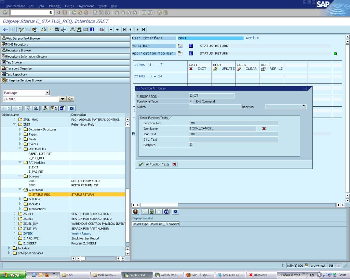The height and width of the screenshot is (279, 350).
Task: Select the Z_PAI_RET module
Action: click(36, 172)
